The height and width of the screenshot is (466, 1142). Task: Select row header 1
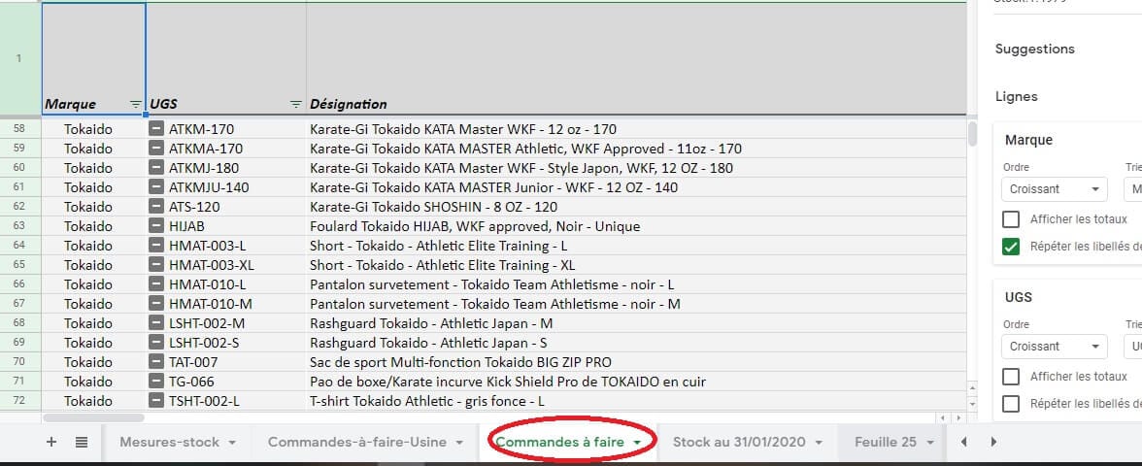click(x=19, y=59)
